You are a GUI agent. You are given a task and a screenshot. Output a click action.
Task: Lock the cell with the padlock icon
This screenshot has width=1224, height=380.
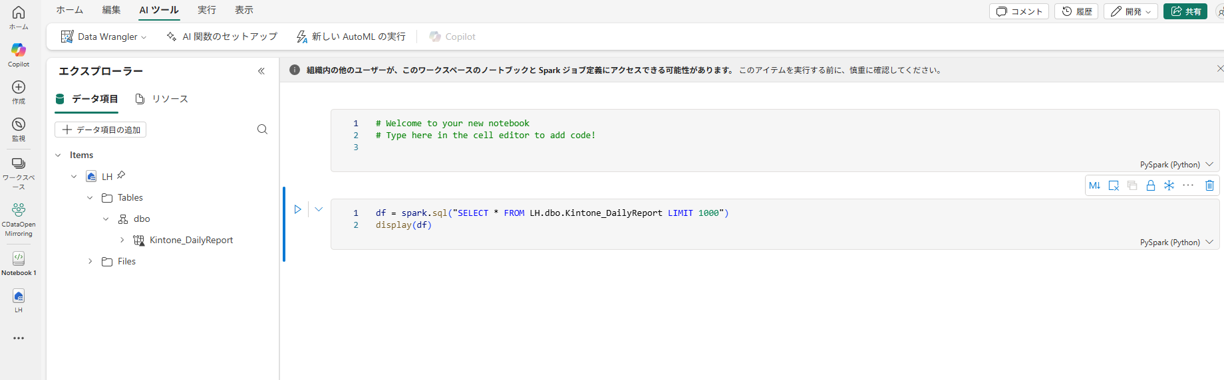pos(1151,185)
